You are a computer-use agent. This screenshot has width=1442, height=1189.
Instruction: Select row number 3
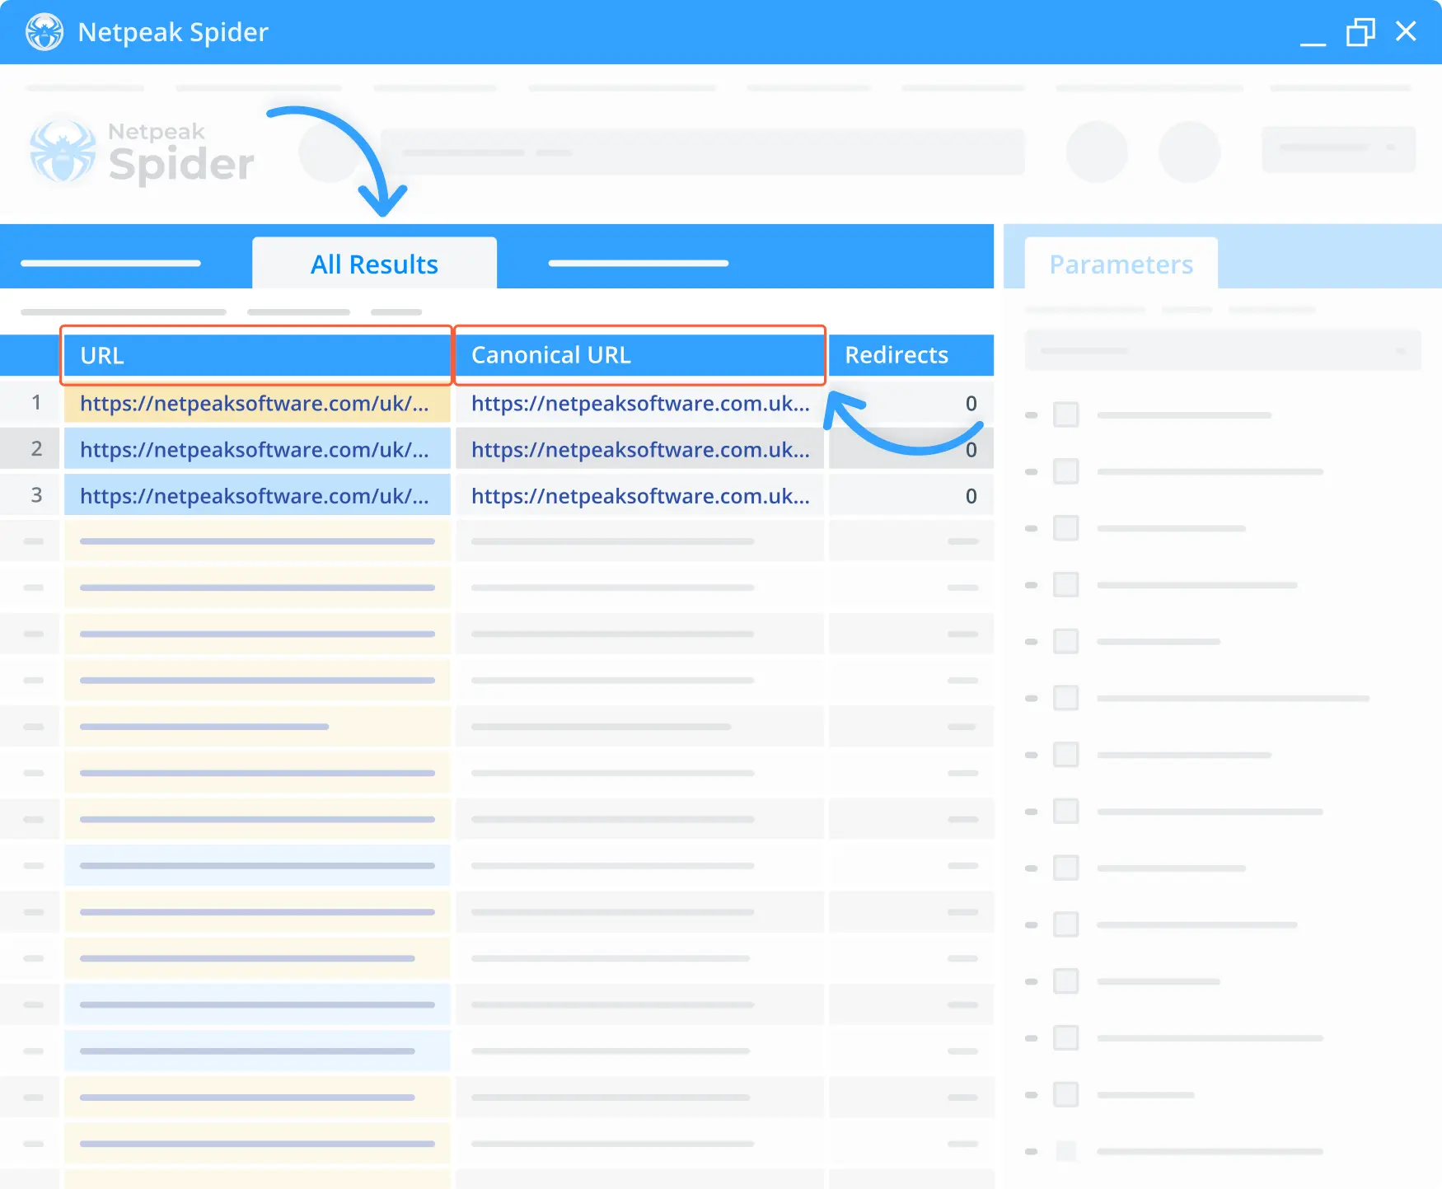(x=30, y=495)
